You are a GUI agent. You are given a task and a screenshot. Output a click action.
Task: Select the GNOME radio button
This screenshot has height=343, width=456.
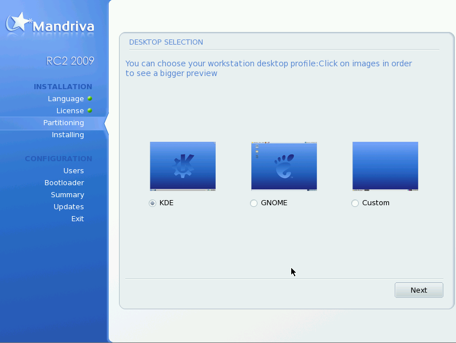(254, 203)
